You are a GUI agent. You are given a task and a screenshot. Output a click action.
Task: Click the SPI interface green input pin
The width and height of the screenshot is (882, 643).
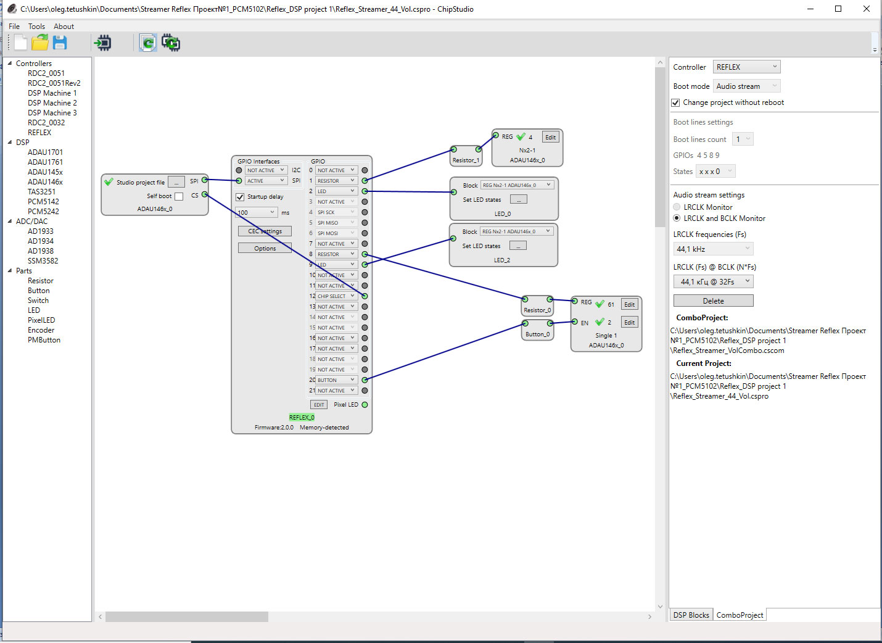click(239, 181)
